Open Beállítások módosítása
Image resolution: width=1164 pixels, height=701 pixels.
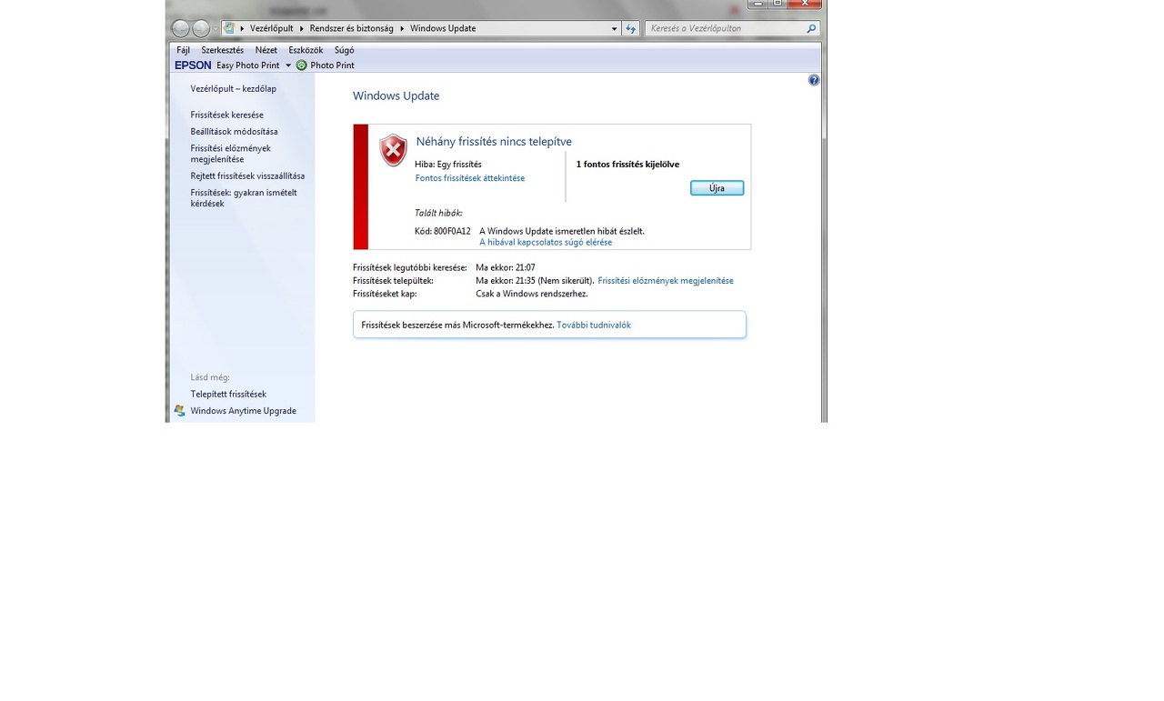tap(235, 132)
